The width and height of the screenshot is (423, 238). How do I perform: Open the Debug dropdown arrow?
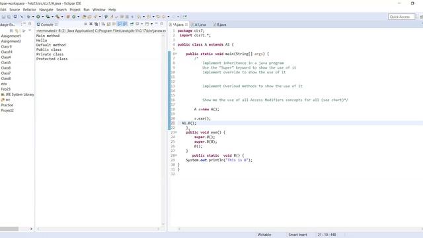pyautogui.click(x=33, y=17)
